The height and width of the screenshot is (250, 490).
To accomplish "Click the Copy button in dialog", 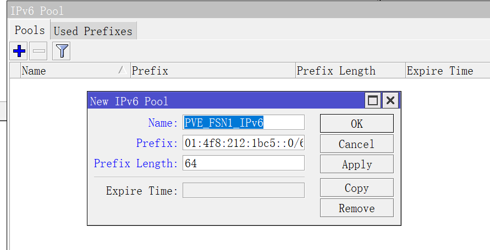I will coord(356,188).
